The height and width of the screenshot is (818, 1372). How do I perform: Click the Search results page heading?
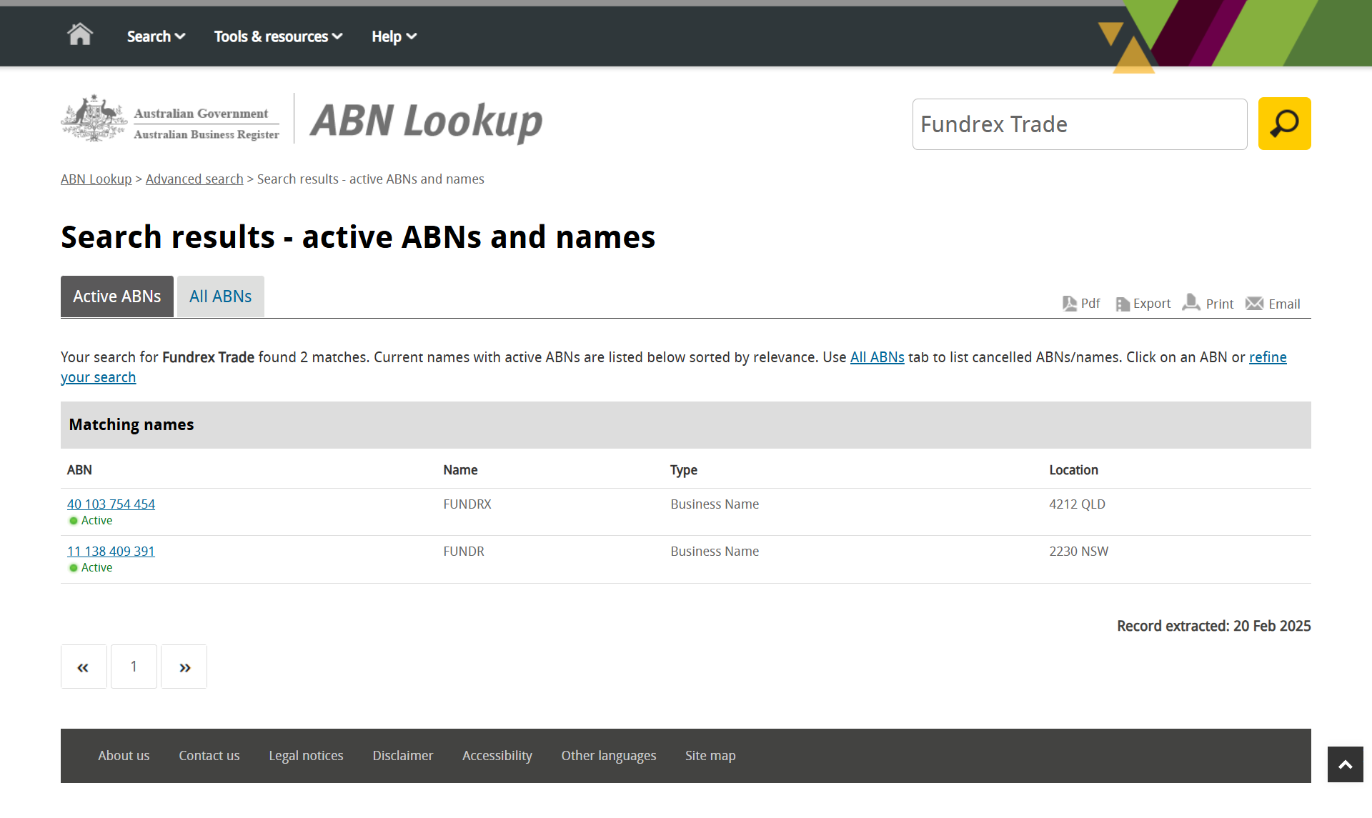coord(358,237)
